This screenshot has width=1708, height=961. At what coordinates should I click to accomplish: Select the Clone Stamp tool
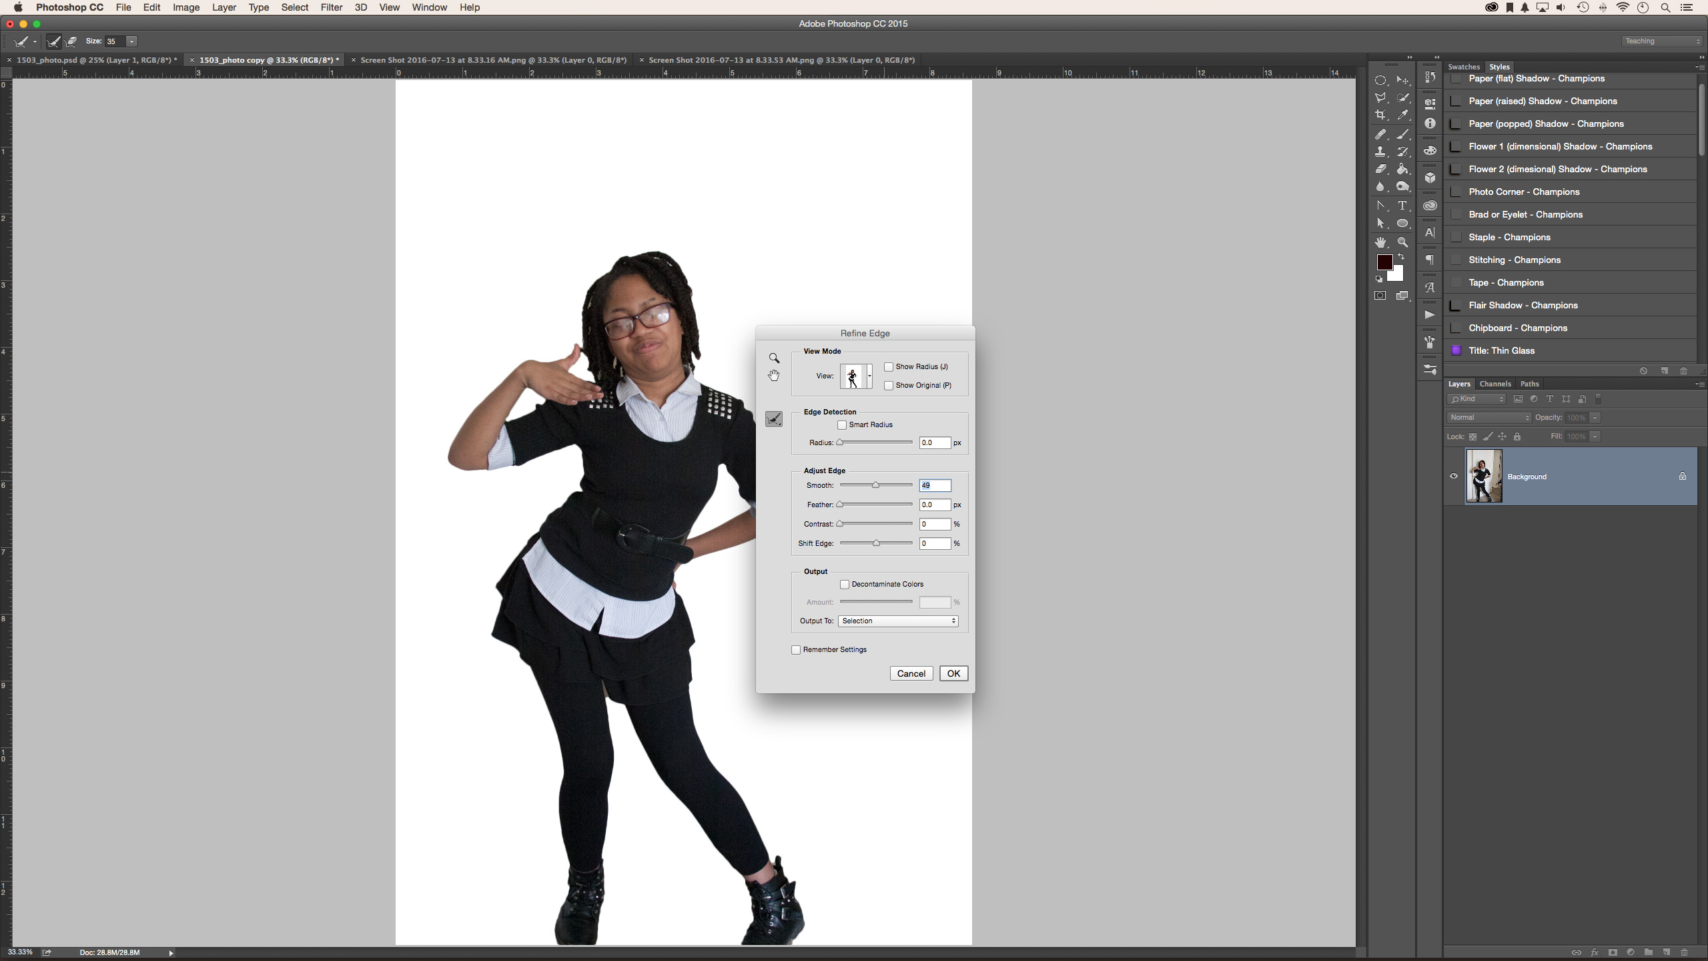1380,151
